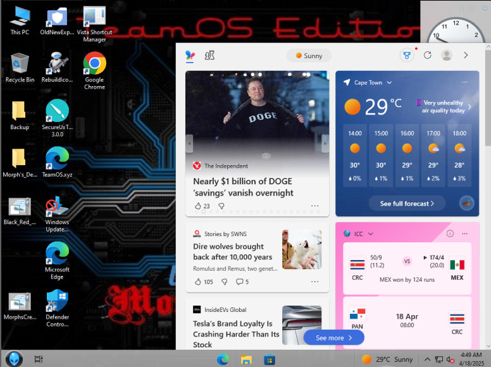Select the Recycle Bin icon

tap(20, 68)
